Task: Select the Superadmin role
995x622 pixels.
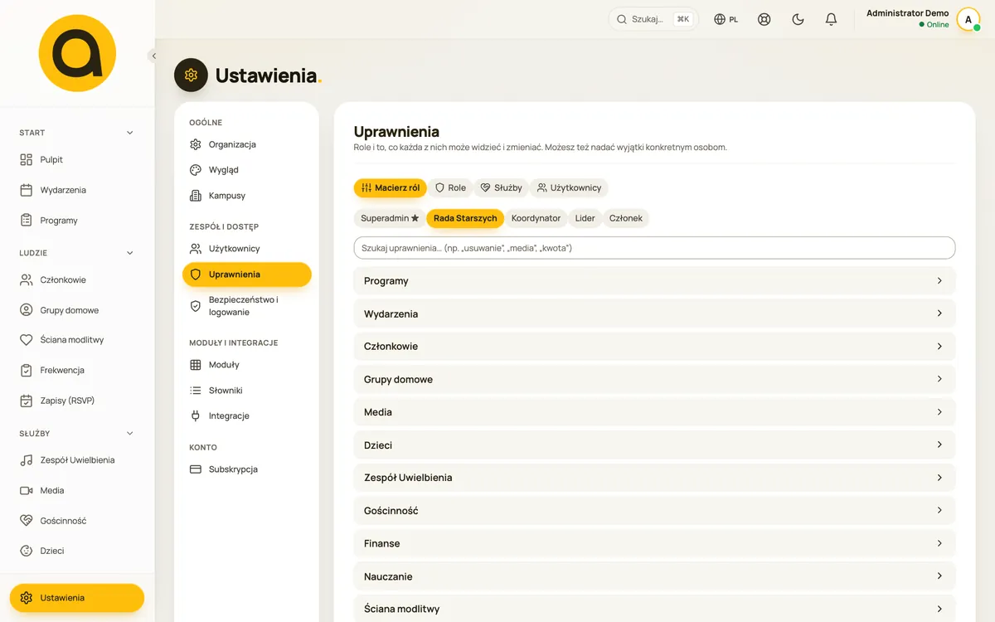Action: point(390,218)
